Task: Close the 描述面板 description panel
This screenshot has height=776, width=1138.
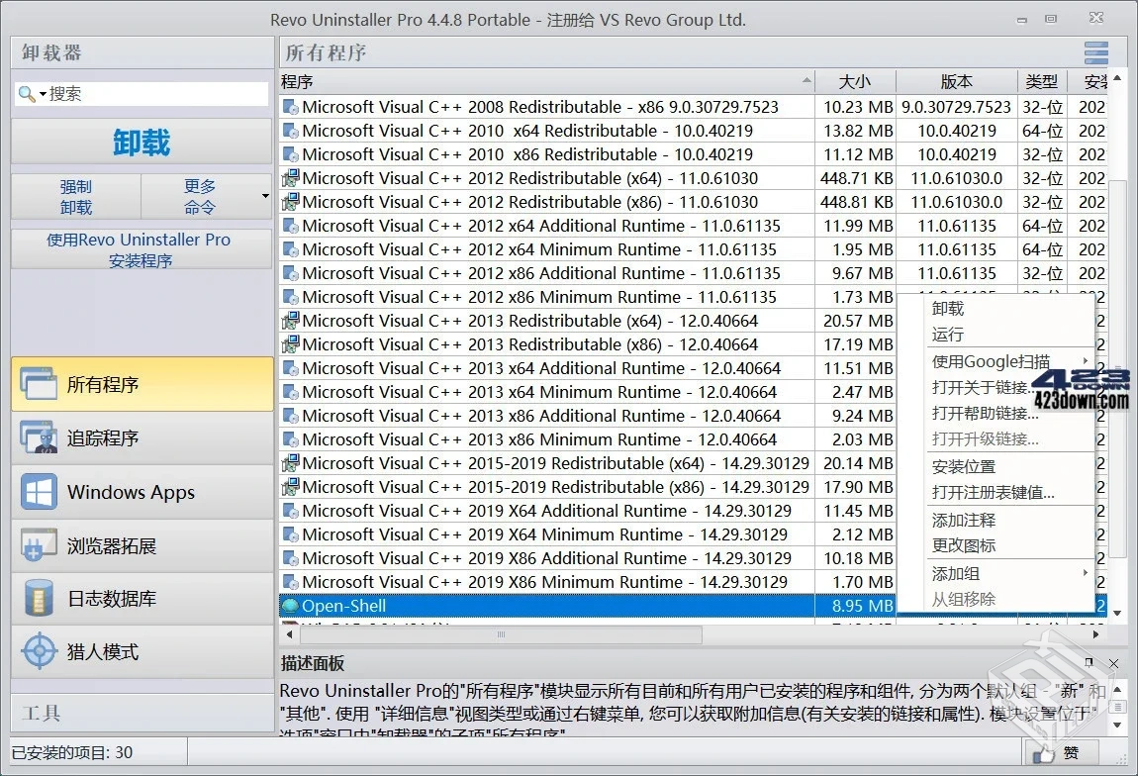Action: (x=1113, y=661)
